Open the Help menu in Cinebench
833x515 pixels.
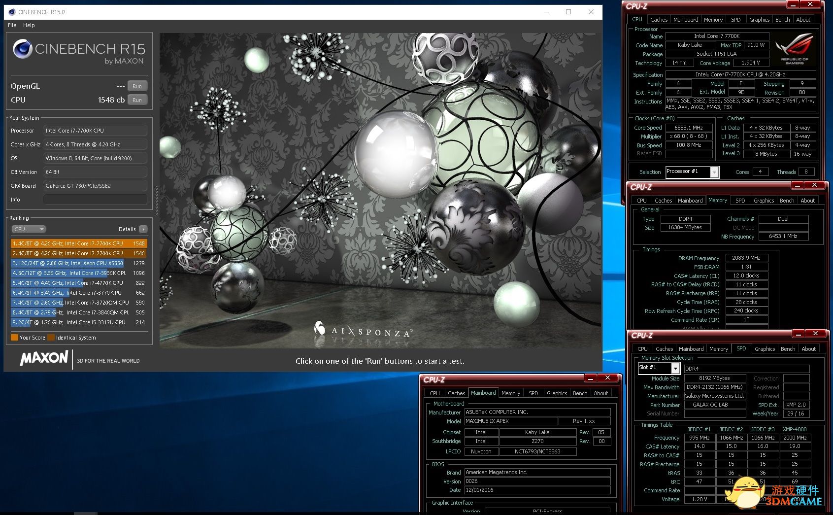(29, 25)
